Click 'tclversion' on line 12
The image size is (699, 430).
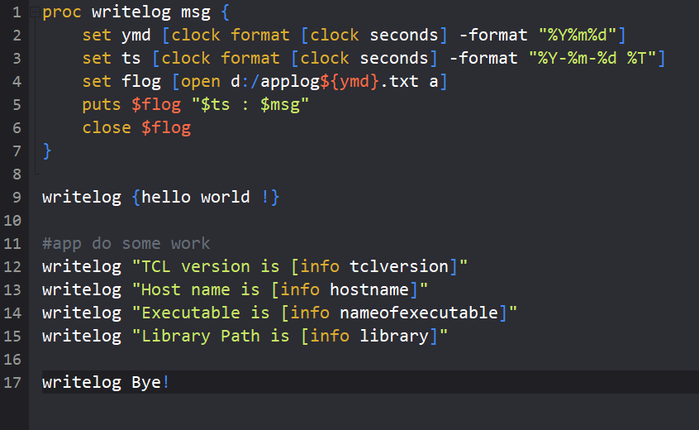click(x=399, y=266)
